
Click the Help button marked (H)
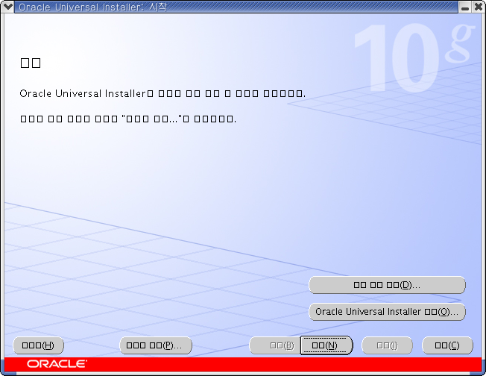(x=38, y=345)
